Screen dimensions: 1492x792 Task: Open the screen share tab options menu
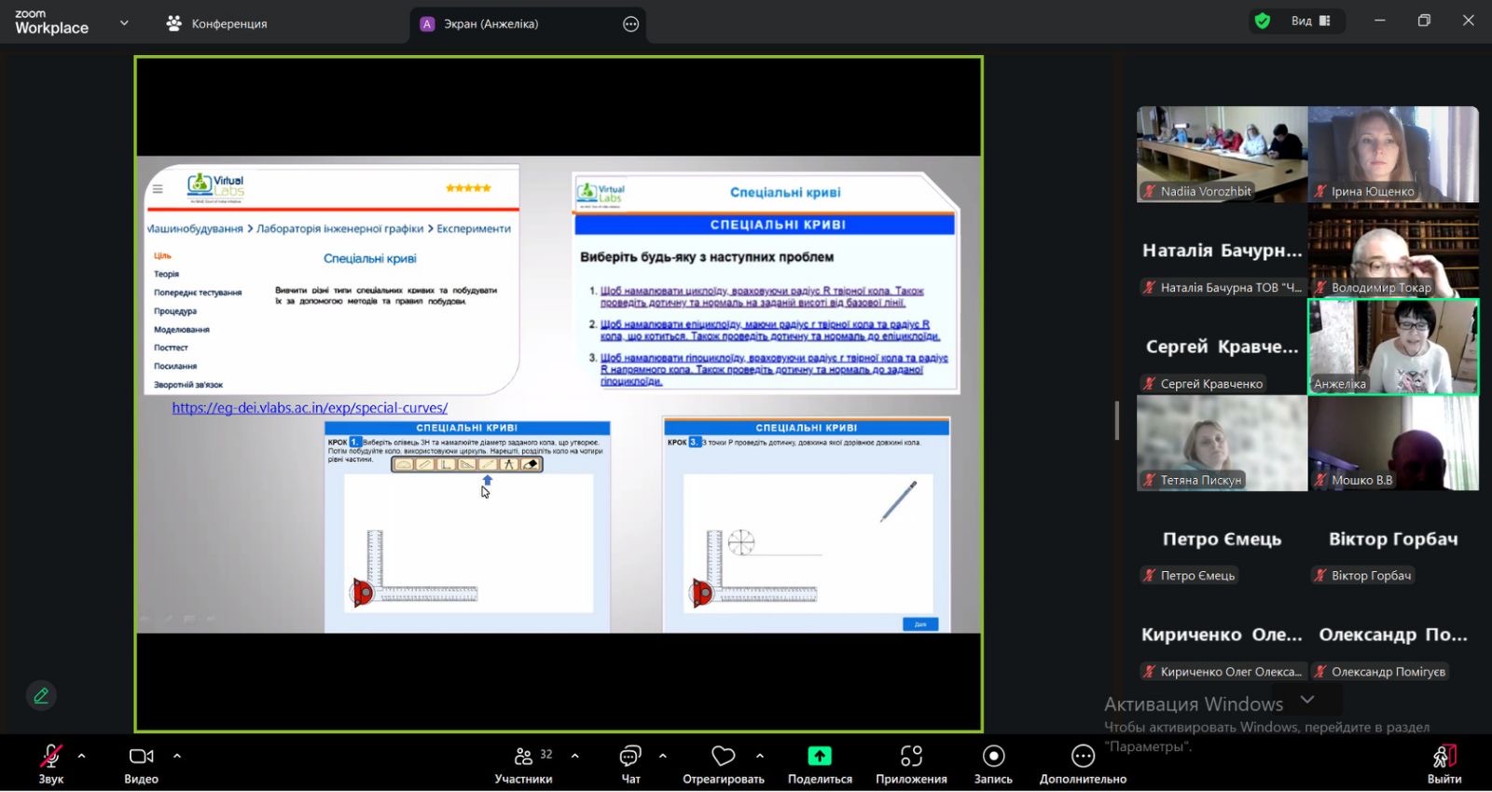pyautogui.click(x=631, y=24)
